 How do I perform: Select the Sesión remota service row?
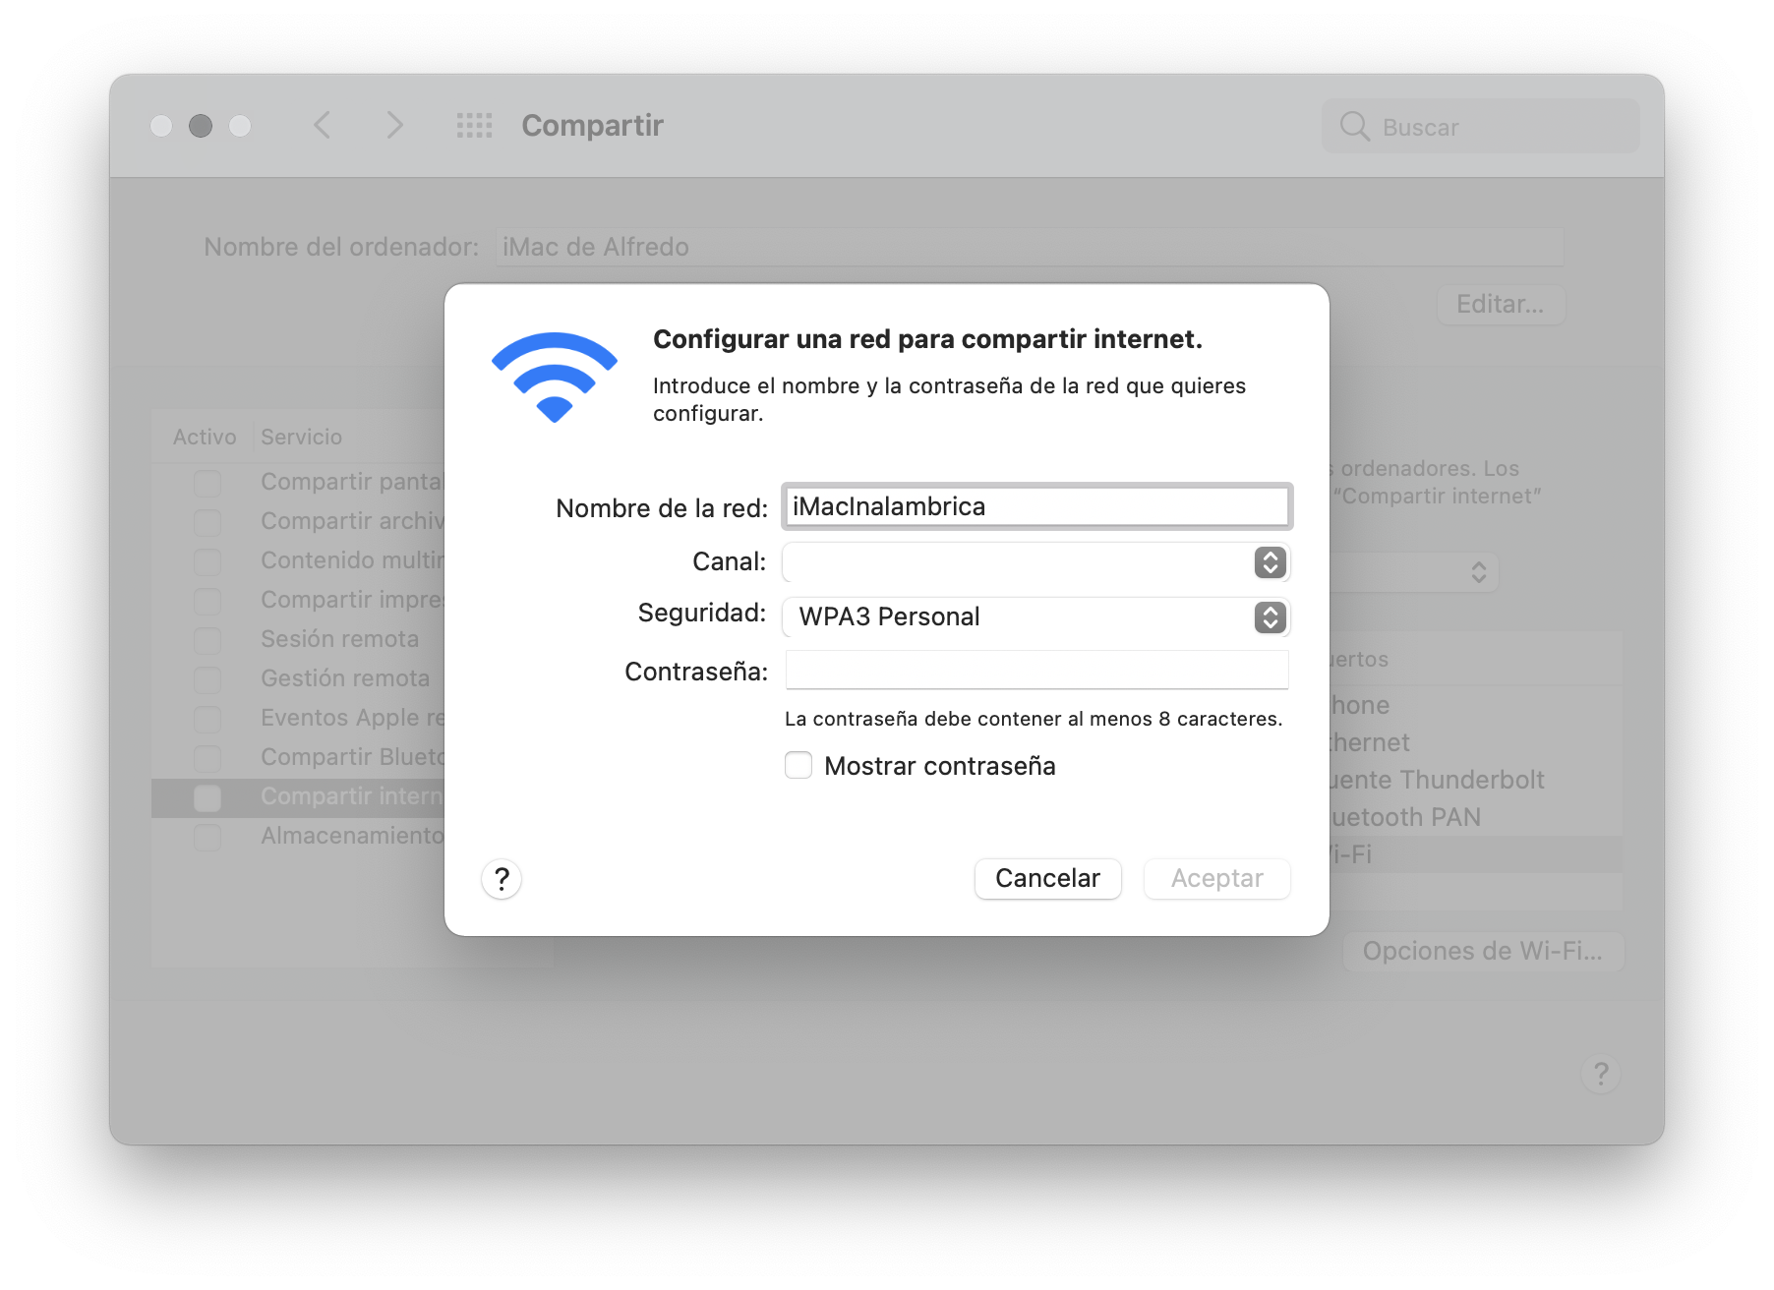click(298, 639)
